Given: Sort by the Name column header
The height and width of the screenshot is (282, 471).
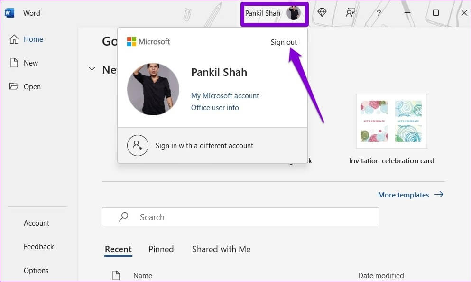Looking at the screenshot, I should pos(143,275).
